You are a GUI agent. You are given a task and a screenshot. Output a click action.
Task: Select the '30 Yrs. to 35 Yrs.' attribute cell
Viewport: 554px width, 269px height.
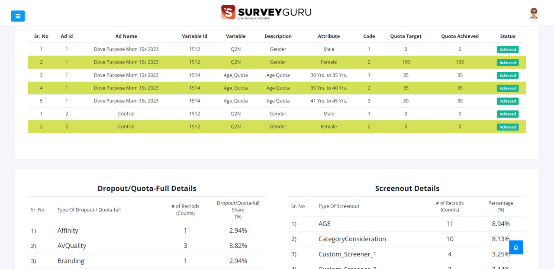pyautogui.click(x=329, y=75)
